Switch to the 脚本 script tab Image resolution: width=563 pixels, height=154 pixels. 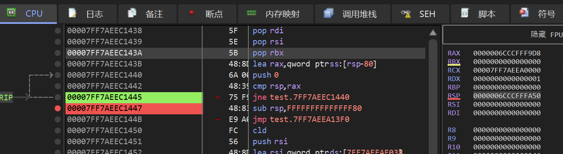click(480, 14)
